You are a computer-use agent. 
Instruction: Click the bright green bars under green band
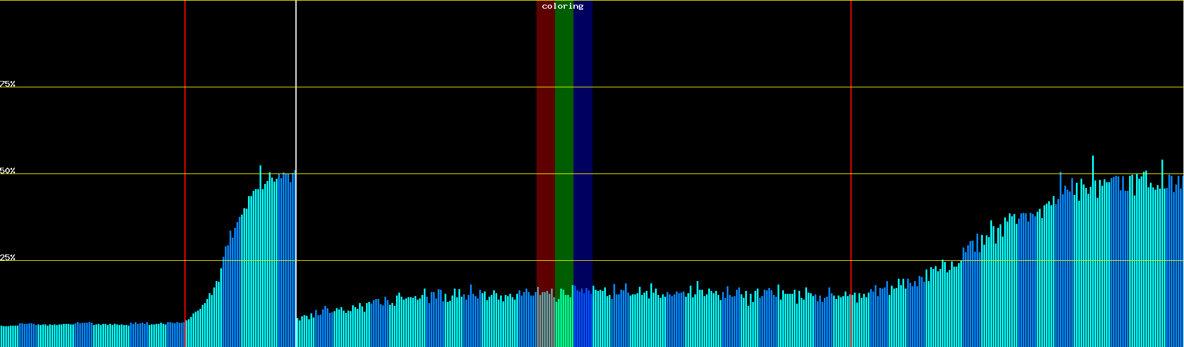[x=564, y=321]
